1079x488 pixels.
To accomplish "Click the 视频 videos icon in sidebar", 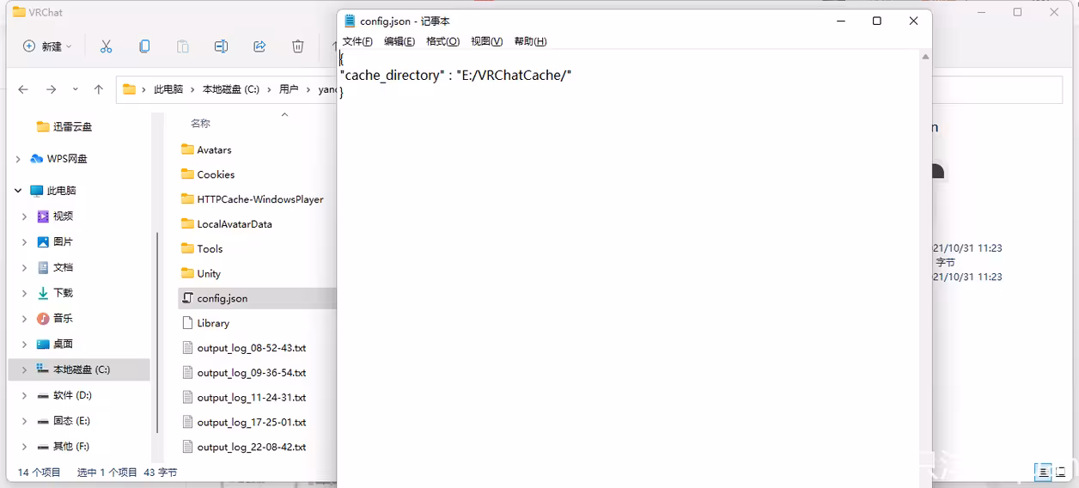I will point(43,217).
